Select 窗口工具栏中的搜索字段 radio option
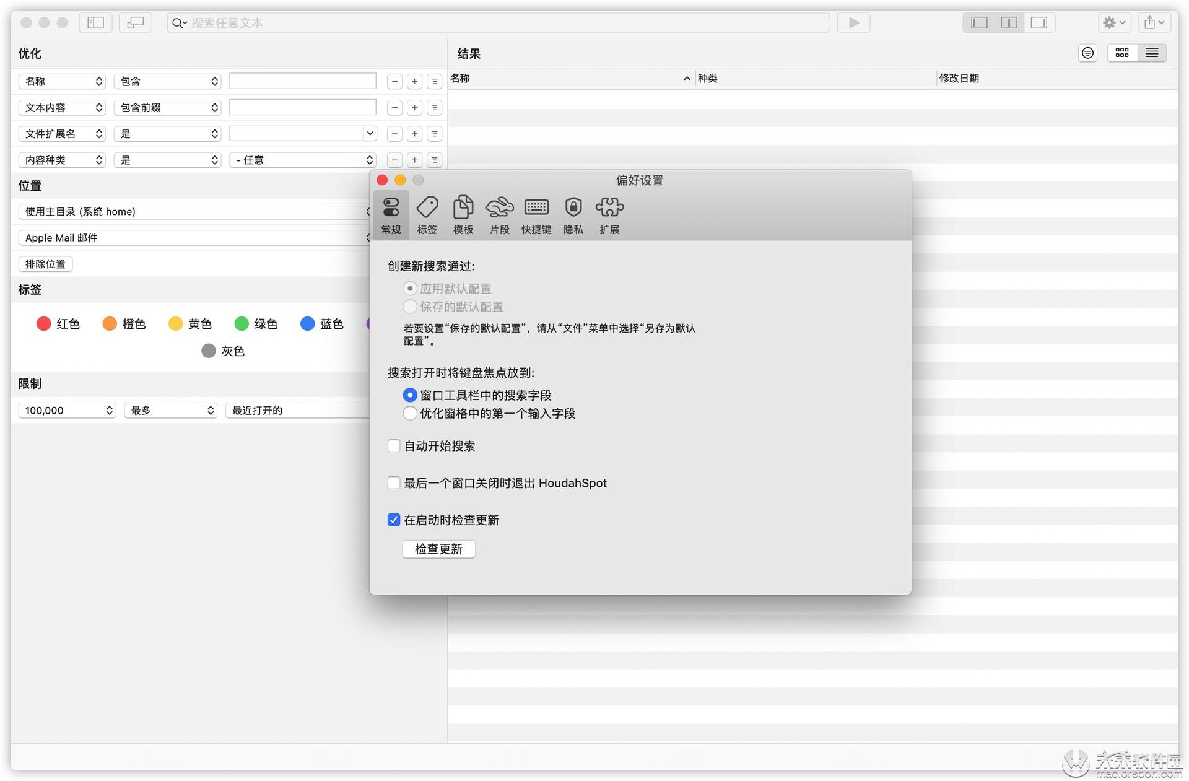The width and height of the screenshot is (1189, 781). (x=409, y=395)
